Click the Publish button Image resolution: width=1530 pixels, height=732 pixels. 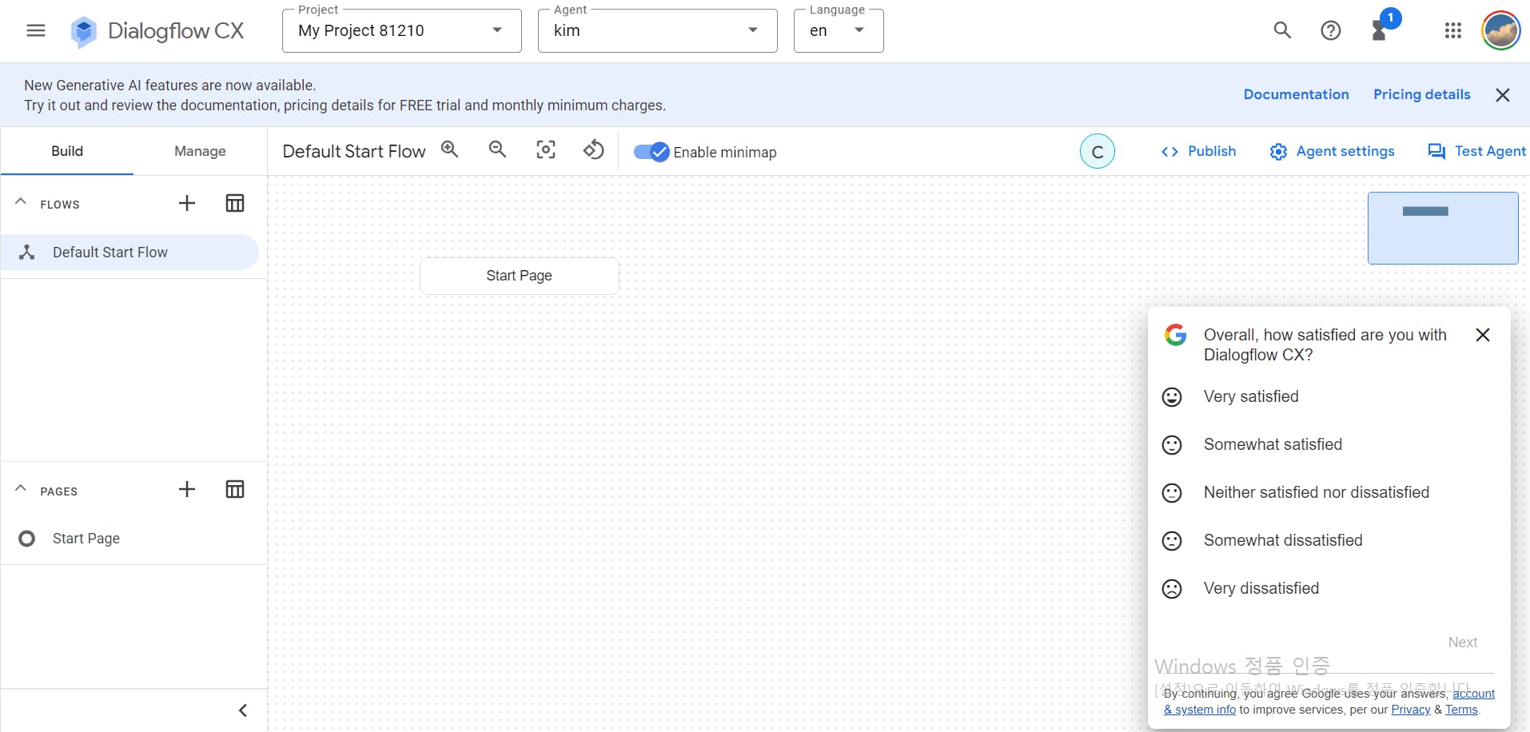(1198, 151)
